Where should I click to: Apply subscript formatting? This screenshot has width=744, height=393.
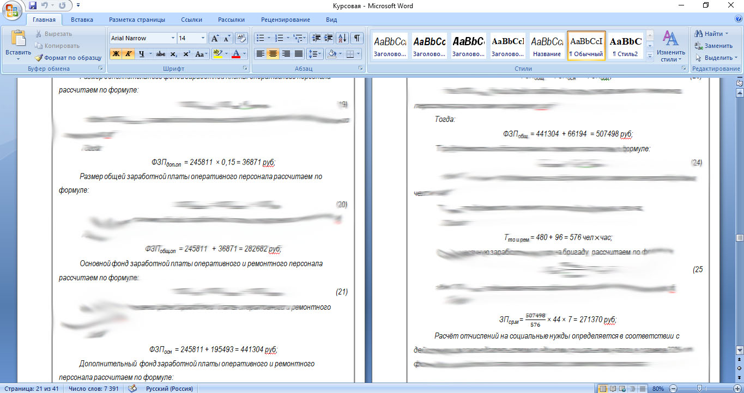pyautogui.click(x=173, y=54)
